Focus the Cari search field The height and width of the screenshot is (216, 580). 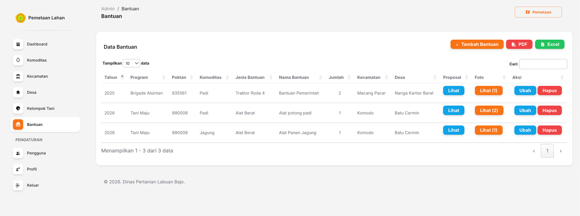[543, 64]
